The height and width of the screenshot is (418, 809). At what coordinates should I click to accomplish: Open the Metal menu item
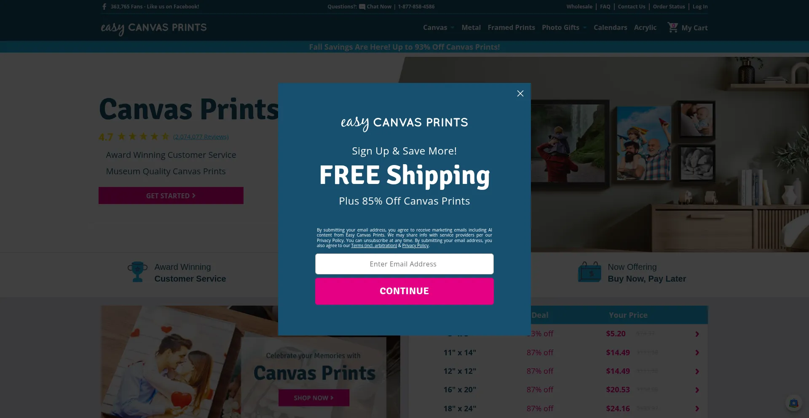471,28
